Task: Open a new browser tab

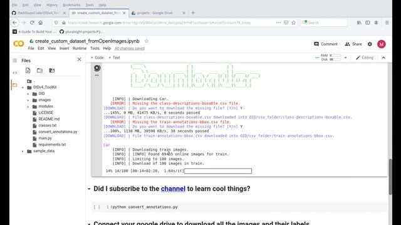Action: (193, 12)
